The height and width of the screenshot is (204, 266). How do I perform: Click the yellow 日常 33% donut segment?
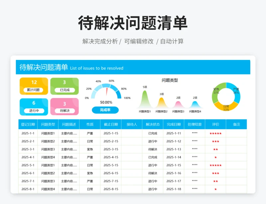(226, 107)
